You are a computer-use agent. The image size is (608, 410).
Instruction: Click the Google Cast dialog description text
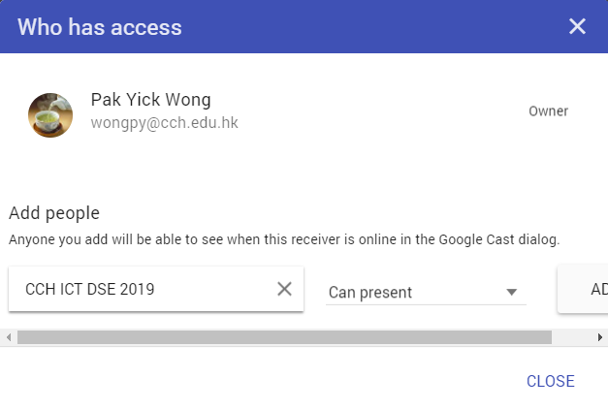click(284, 238)
